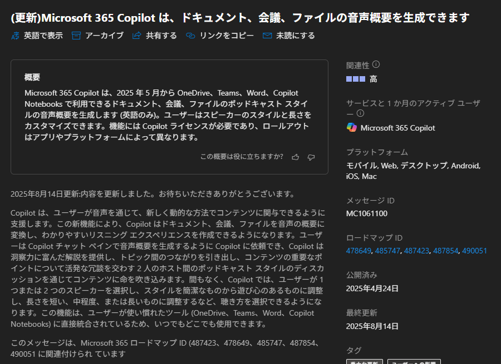
Task: Click the メッセージ ID label
Action: pyautogui.click(x=371, y=201)
